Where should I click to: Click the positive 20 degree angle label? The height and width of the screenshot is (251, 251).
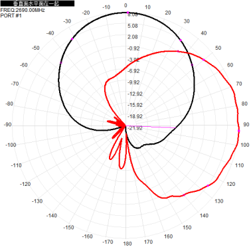(x=168, y=13)
